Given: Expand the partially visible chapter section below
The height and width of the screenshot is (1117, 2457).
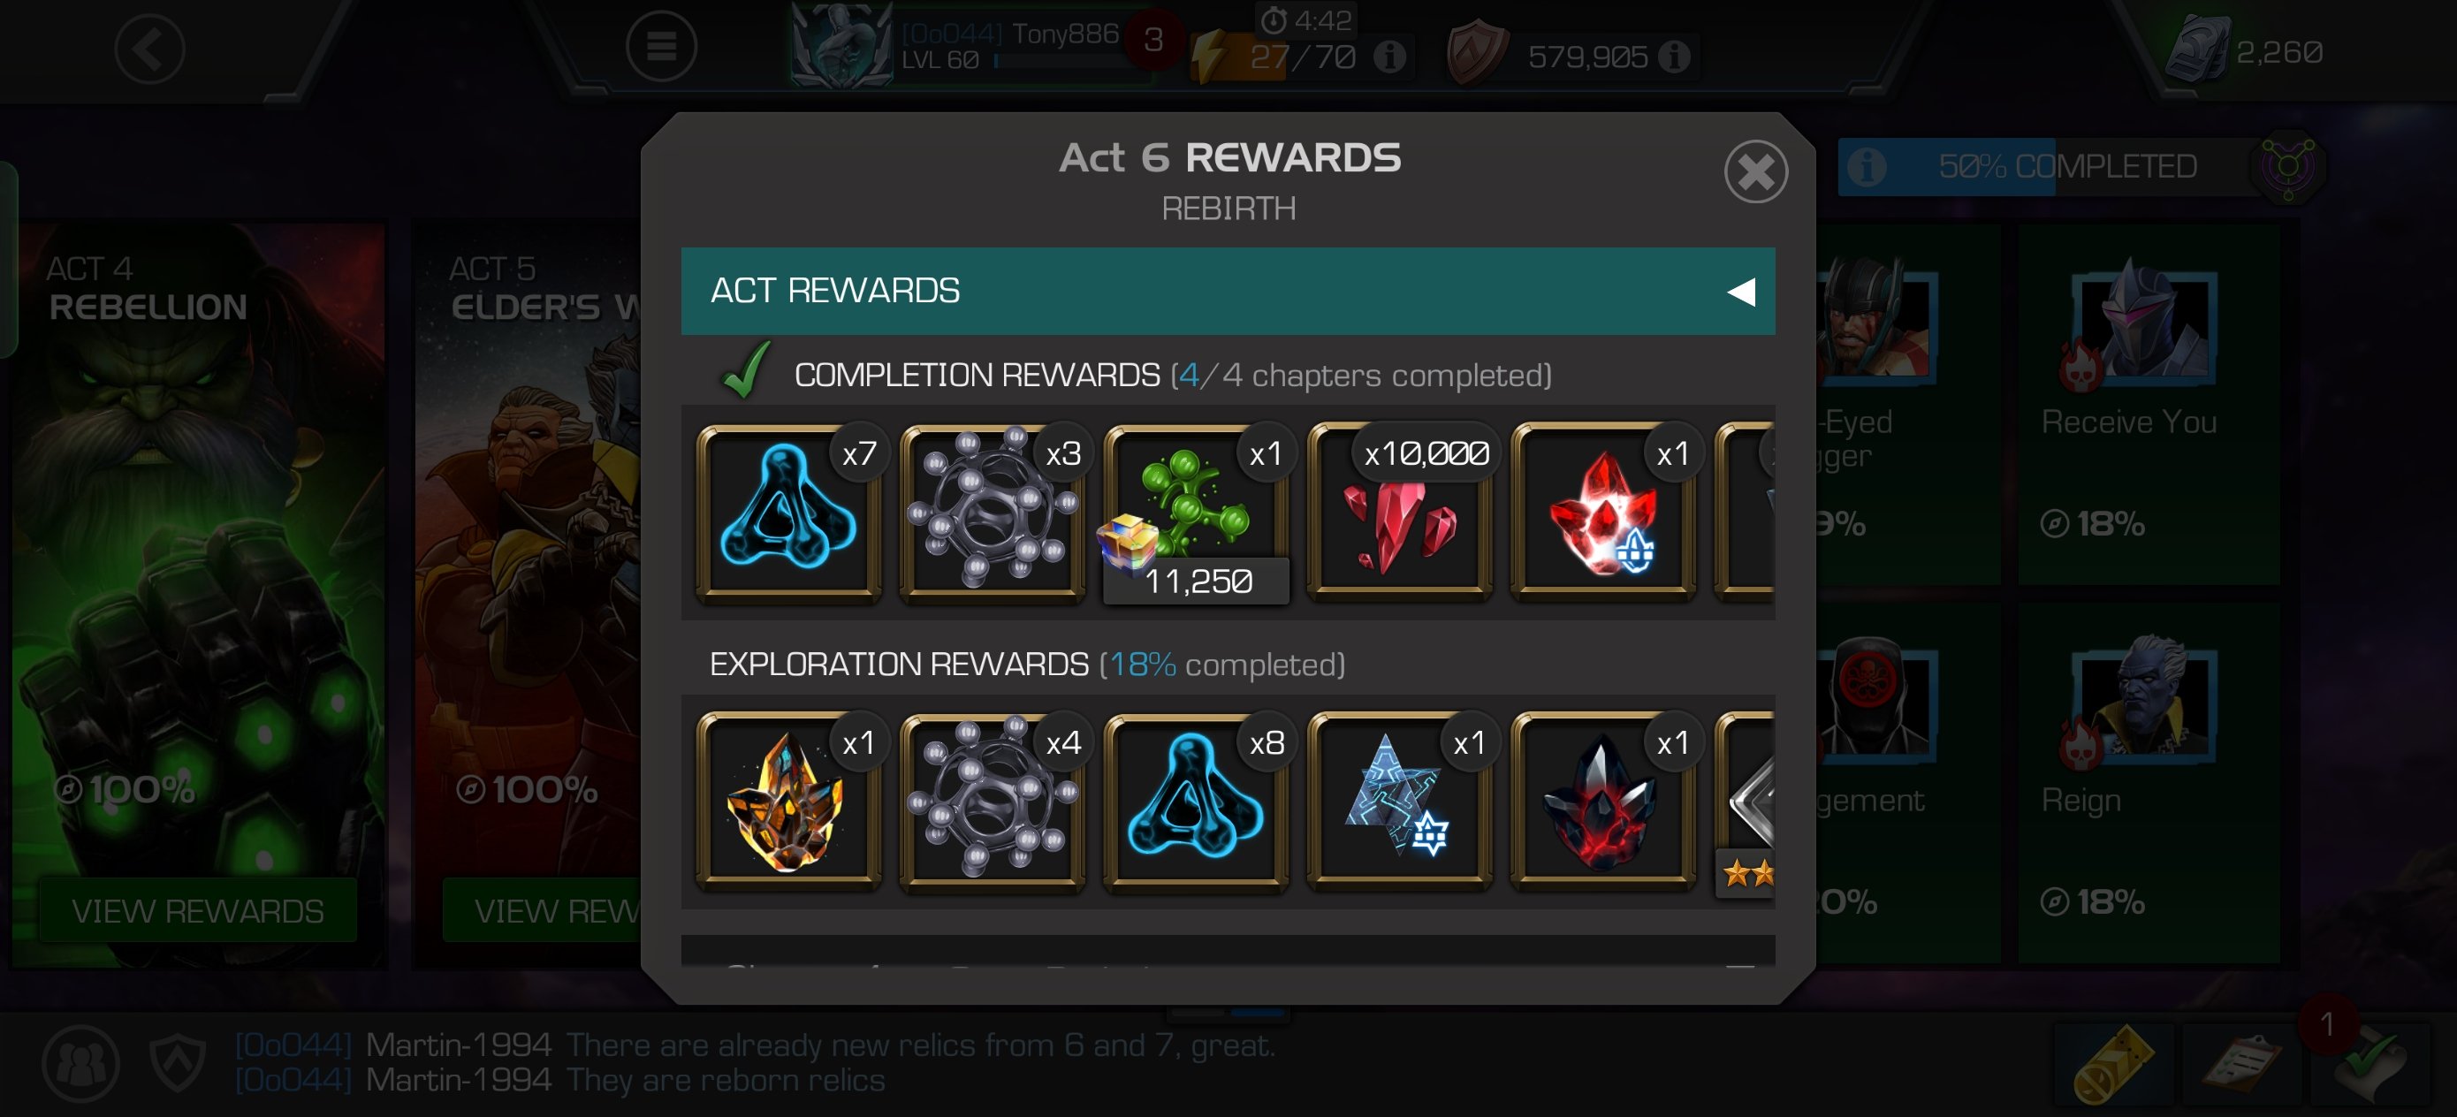Looking at the screenshot, I should click(x=1228, y=952).
